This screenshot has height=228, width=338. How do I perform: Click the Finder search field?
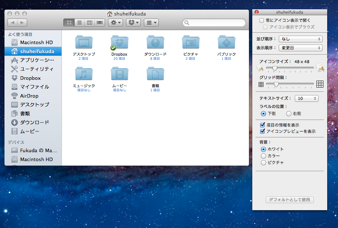point(214,23)
